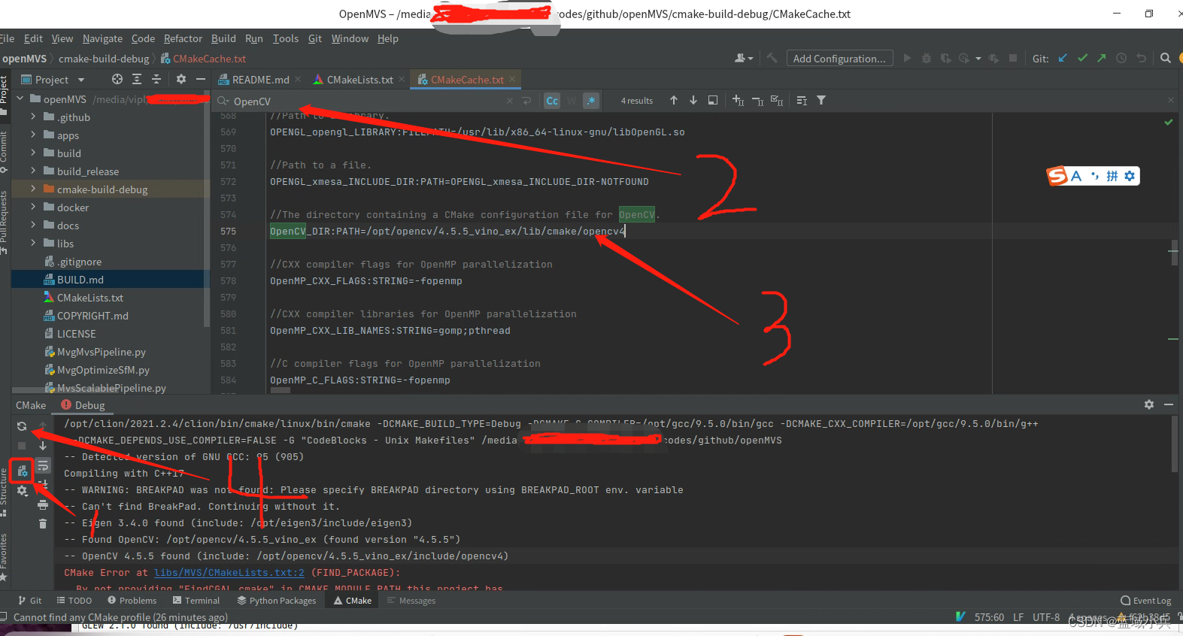
Task: Switch to CMakeLists.txt editor tab
Action: pos(359,80)
